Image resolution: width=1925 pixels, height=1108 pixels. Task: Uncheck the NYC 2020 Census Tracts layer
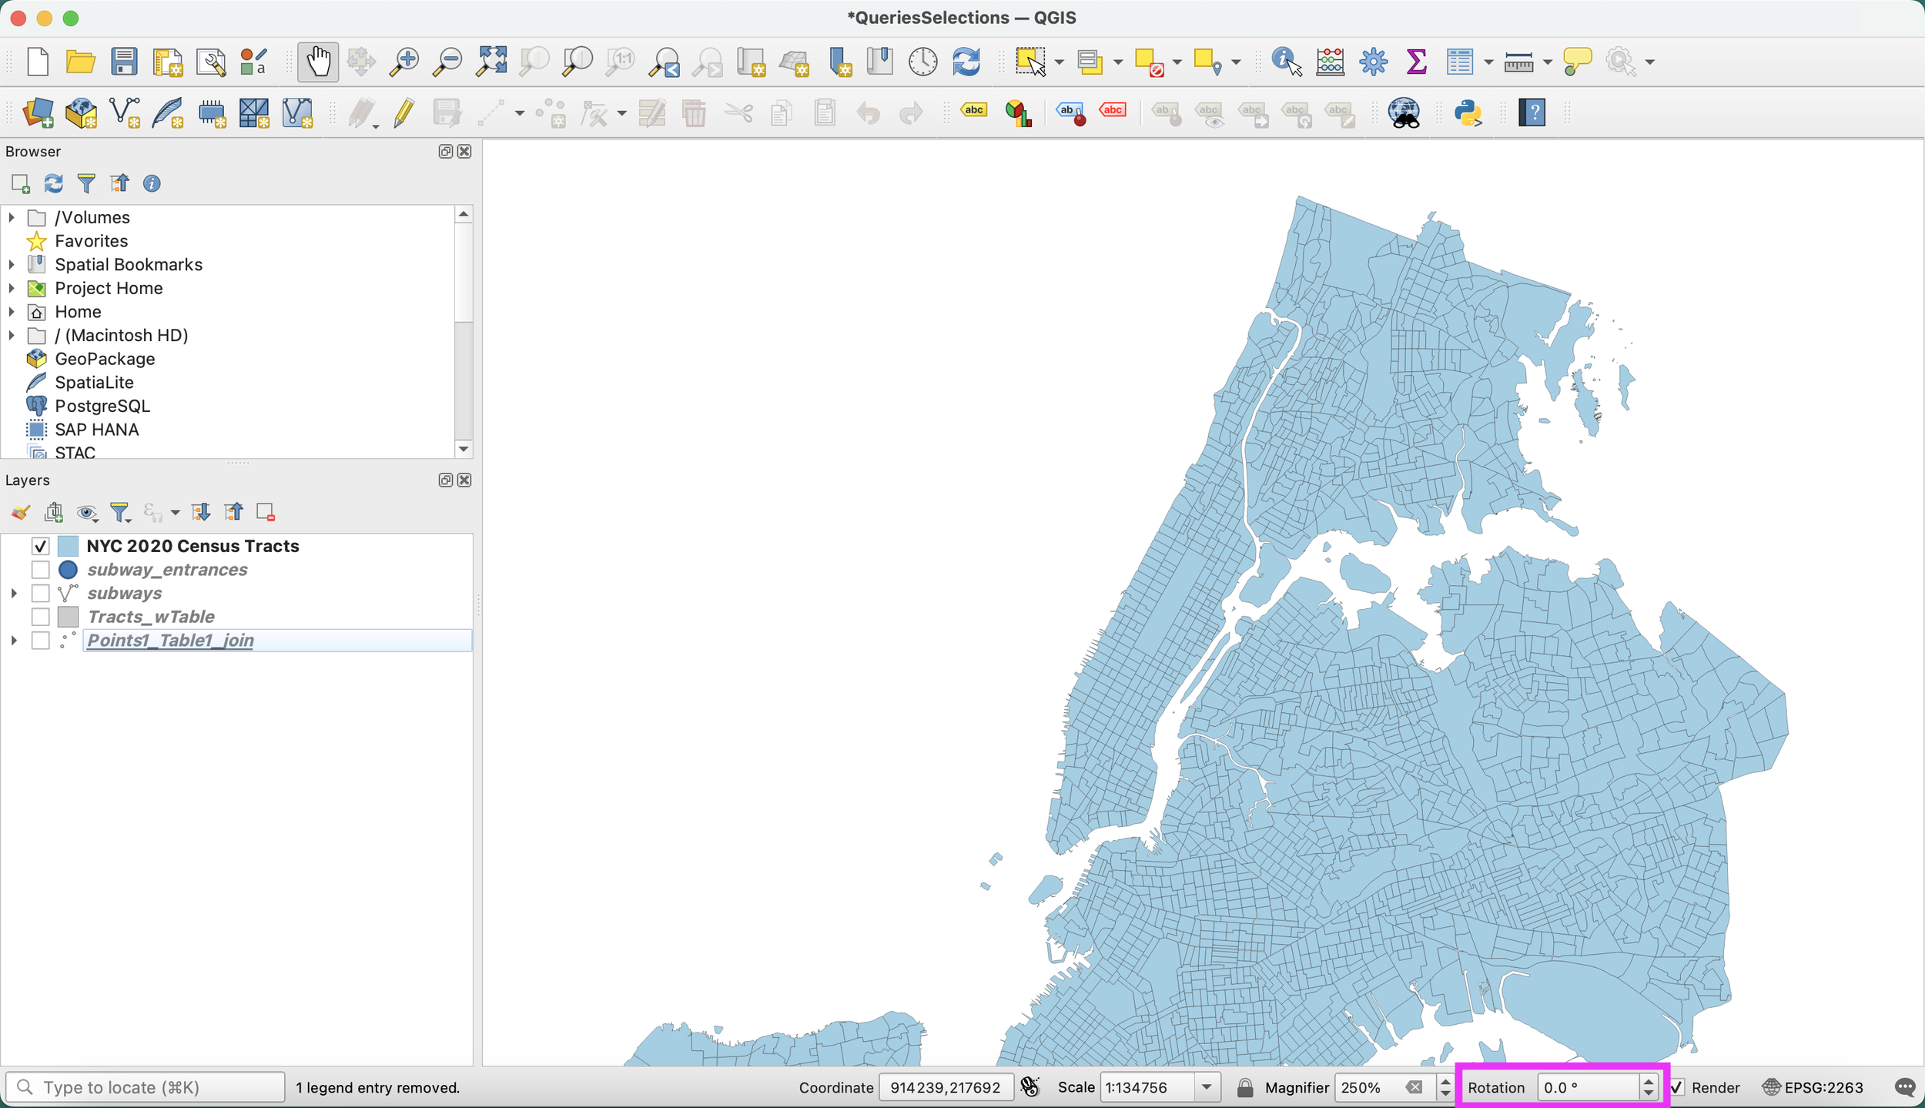coord(40,546)
